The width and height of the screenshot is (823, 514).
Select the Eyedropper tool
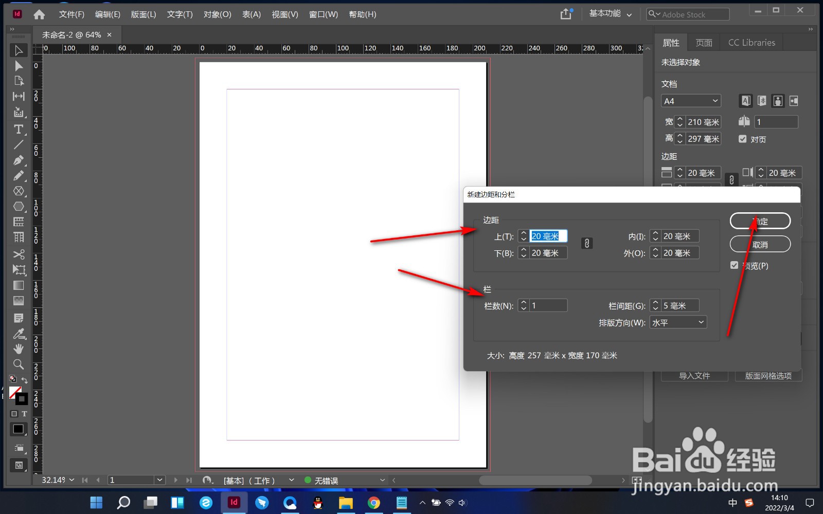(19, 334)
